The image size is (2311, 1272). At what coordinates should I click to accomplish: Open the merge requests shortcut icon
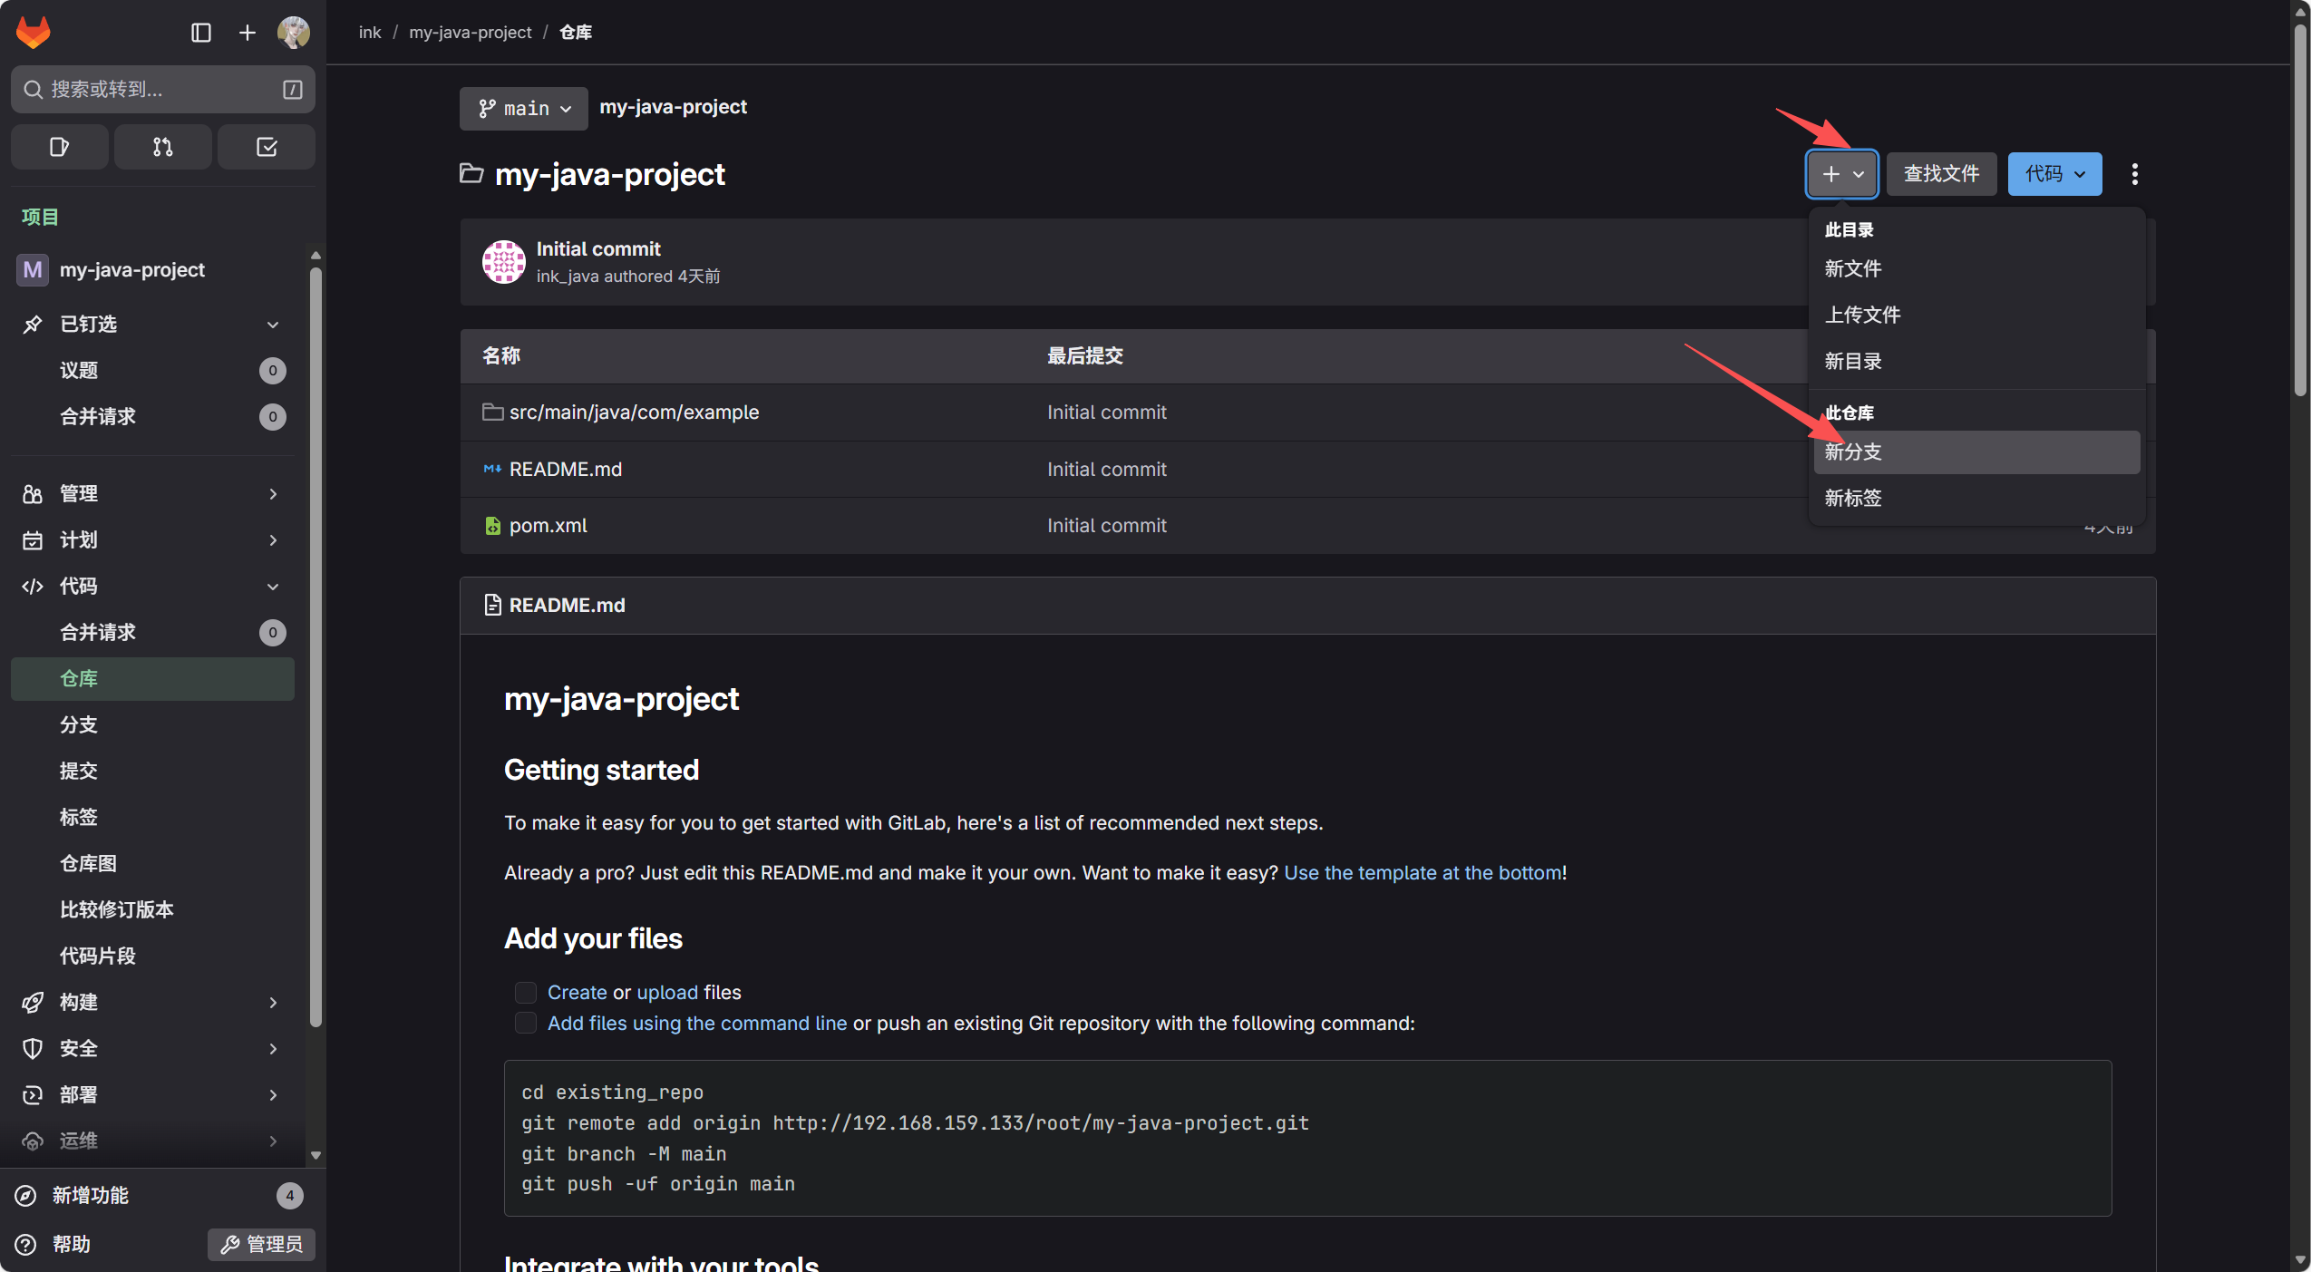click(x=163, y=147)
